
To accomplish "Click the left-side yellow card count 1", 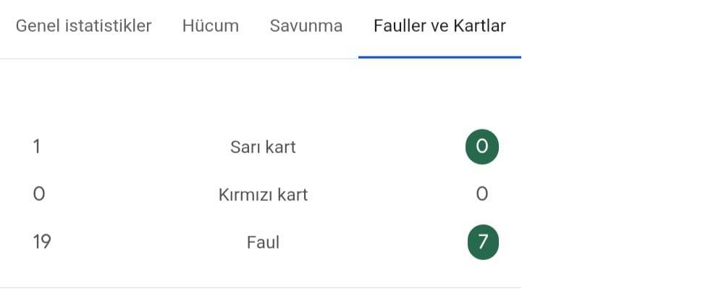I will coord(36,147).
